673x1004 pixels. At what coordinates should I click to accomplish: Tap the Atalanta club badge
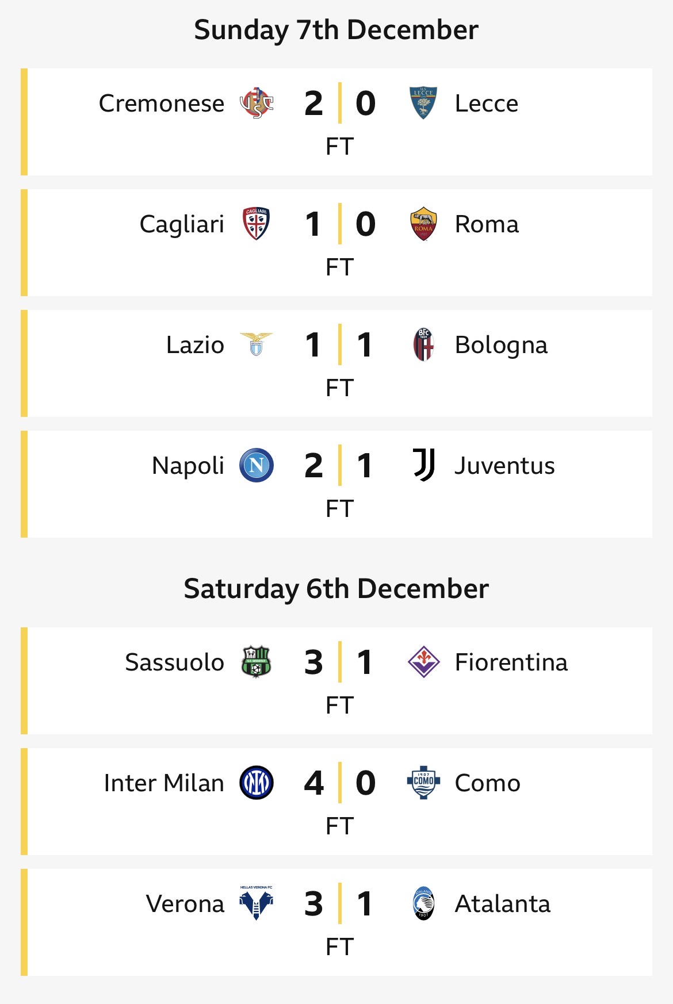coord(423,903)
